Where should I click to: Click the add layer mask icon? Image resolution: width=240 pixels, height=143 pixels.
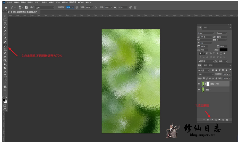pos(212,120)
